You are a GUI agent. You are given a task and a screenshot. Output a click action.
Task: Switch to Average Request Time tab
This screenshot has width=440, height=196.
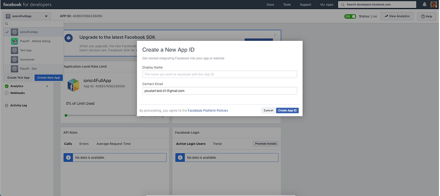pos(114,144)
